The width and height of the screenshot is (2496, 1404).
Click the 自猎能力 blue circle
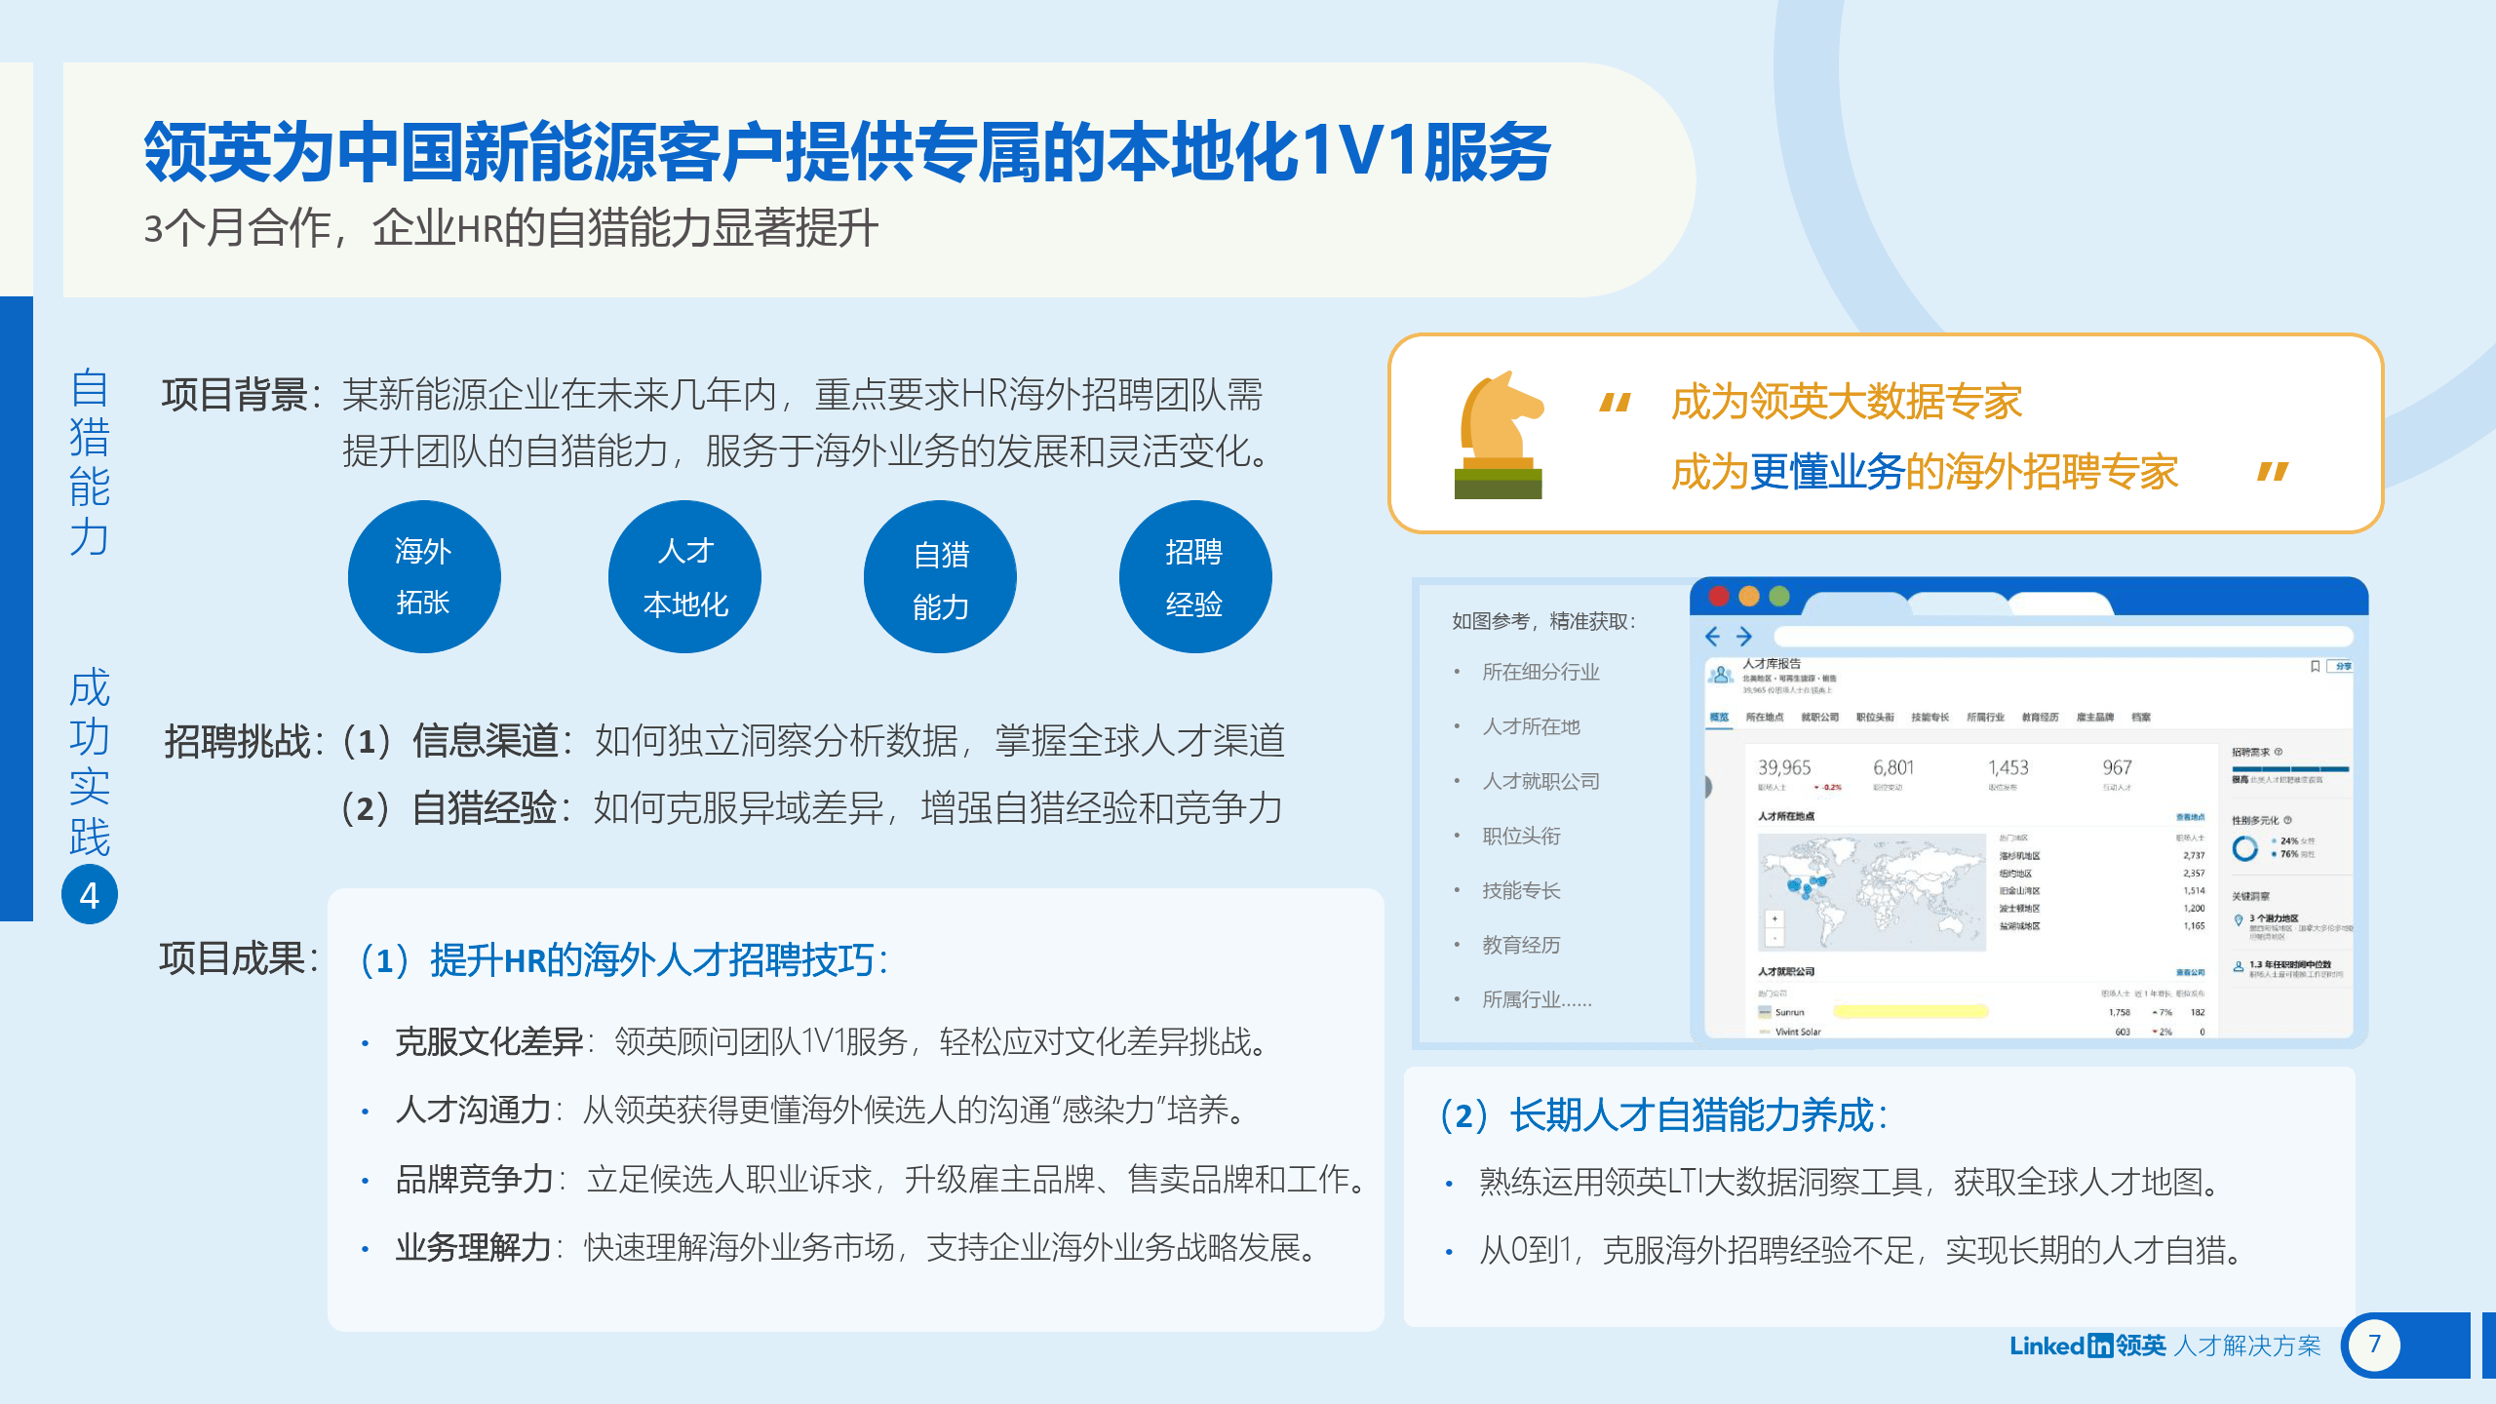940,576
